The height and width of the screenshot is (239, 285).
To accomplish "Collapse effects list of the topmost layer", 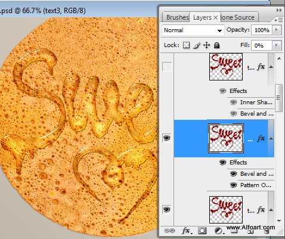I will (271, 67).
